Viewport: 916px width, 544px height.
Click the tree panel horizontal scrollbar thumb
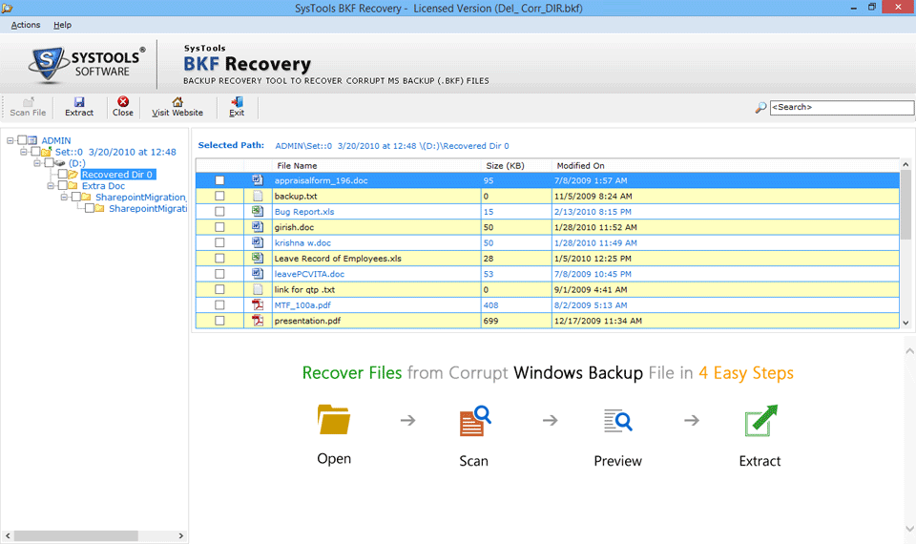[76, 535]
